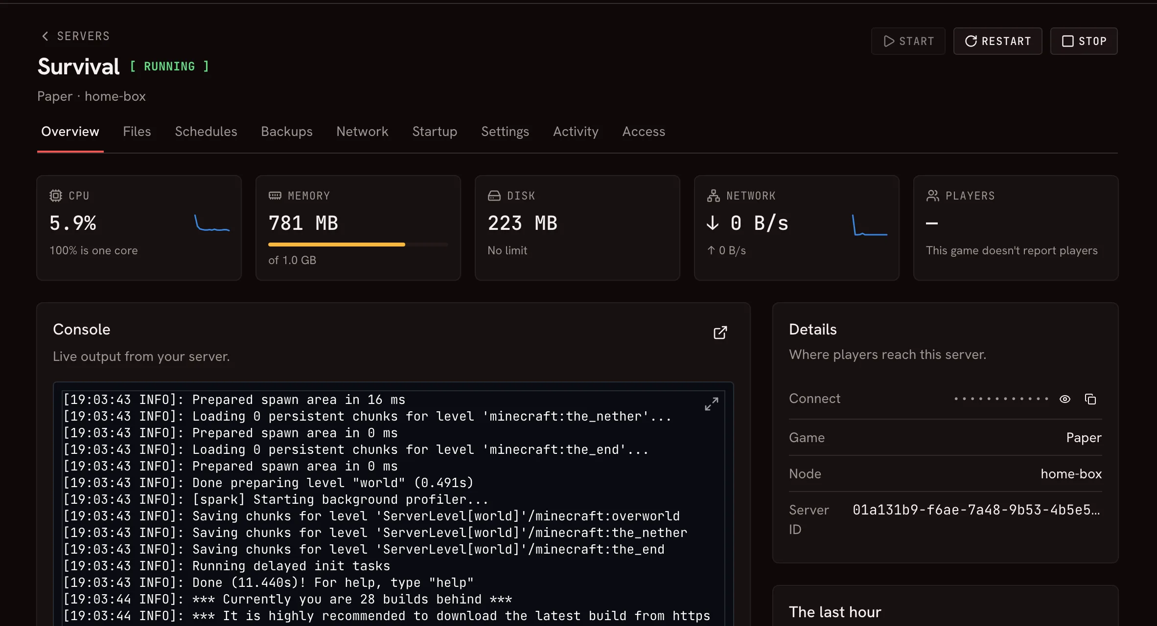1157x626 pixels.
Task: Click the '28 builds behind' console line
Action: [x=288, y=599]
